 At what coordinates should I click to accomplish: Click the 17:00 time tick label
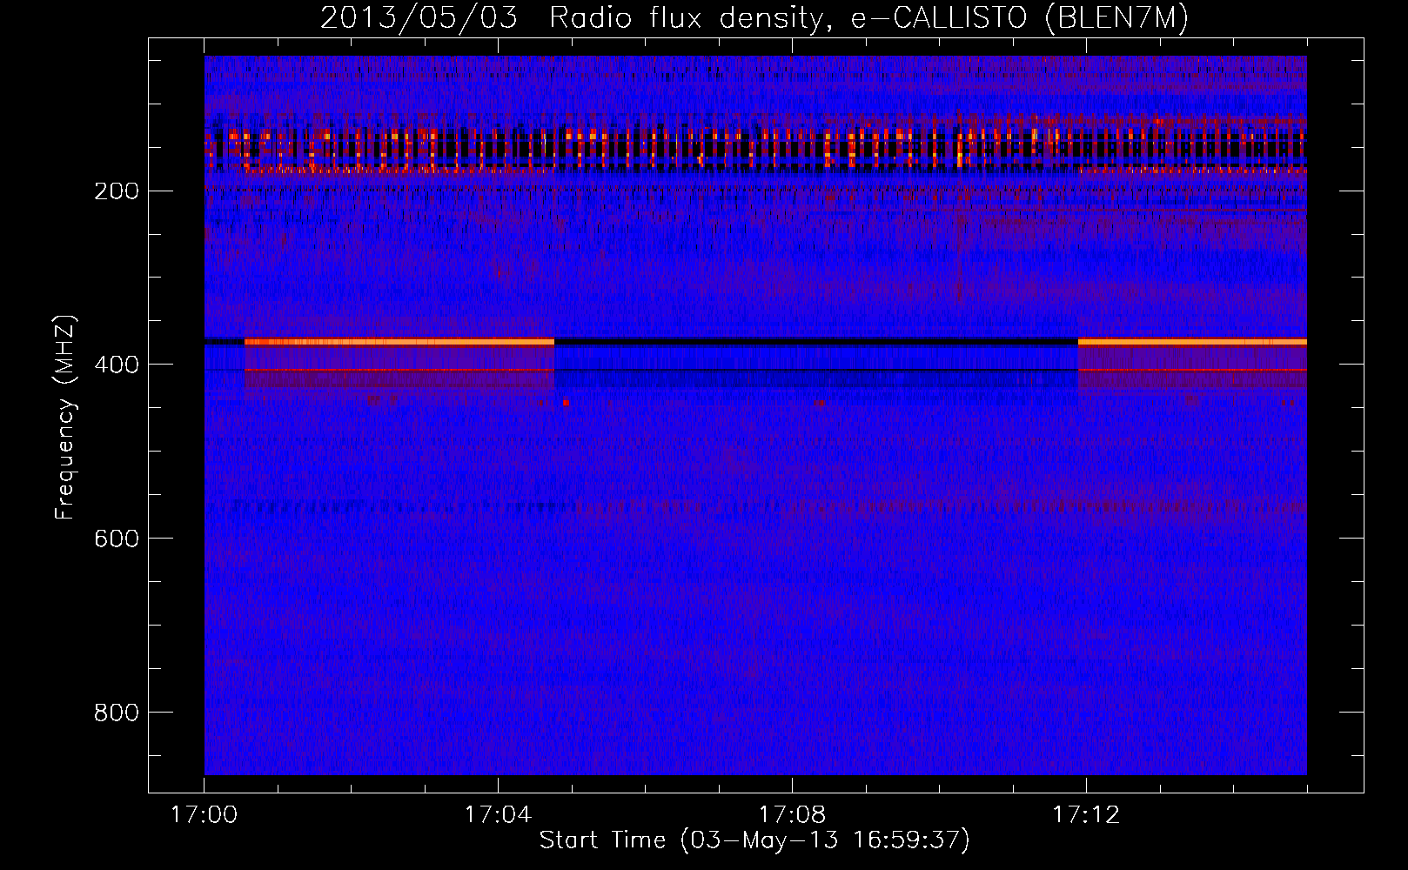(x=204, y=815)
